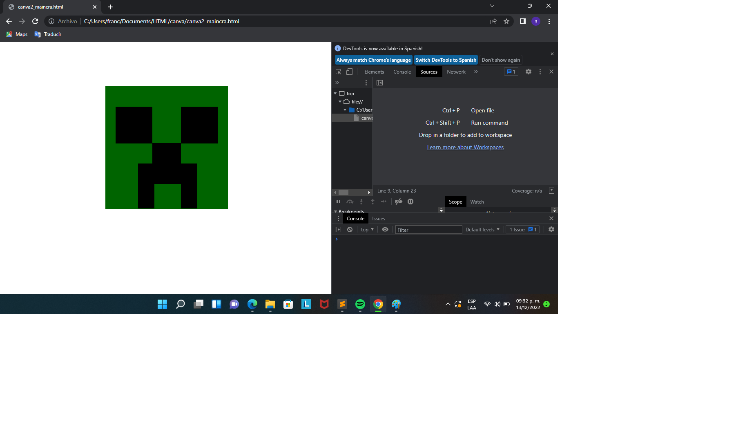Activate the inspect element picker icon

[x=338, y=72]
